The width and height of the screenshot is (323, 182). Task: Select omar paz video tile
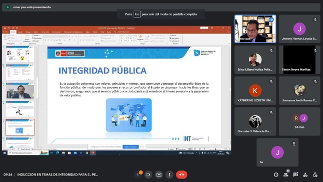[x=255, y=29]
